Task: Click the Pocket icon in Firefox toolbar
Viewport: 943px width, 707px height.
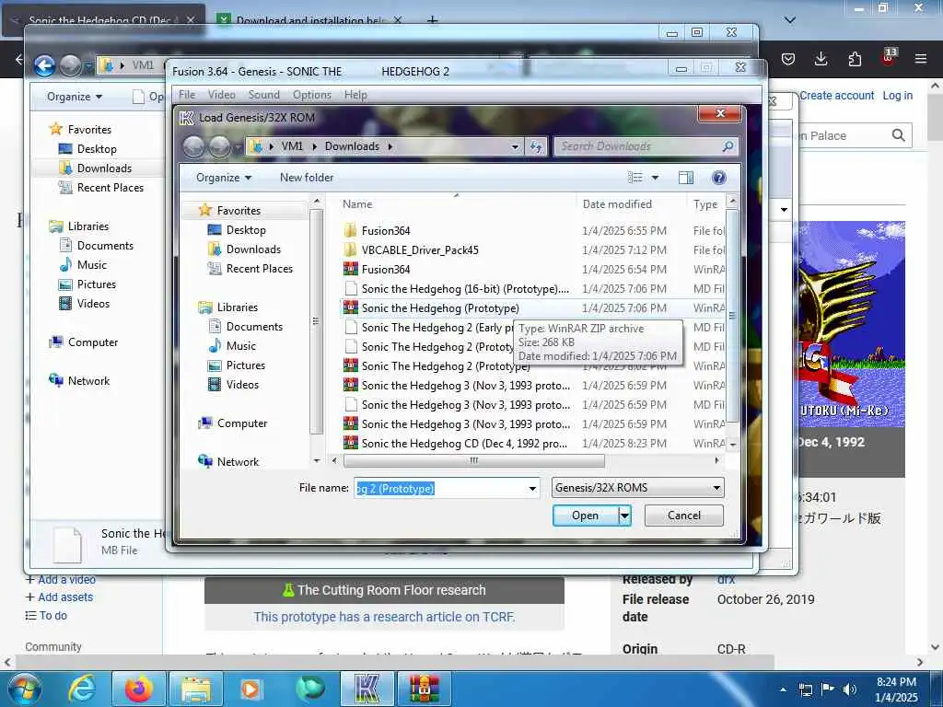Action: tap(788, 59)
